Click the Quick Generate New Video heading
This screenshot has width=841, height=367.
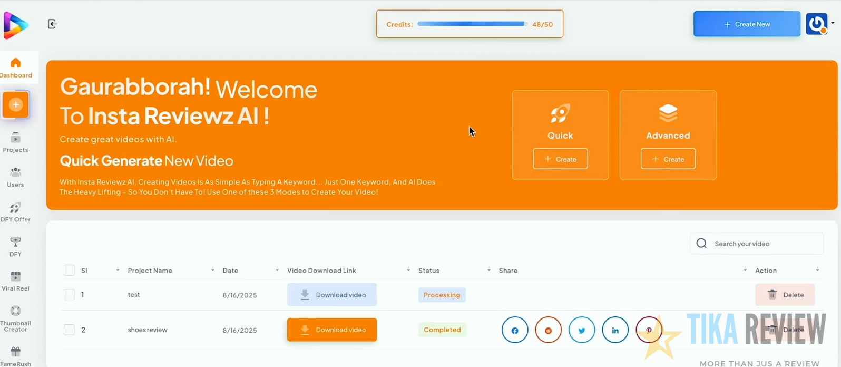tap(146, 160)
